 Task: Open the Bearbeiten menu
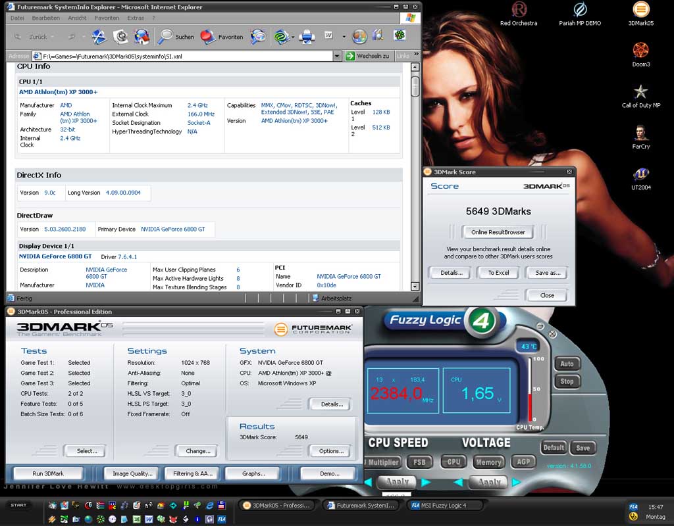45,18
